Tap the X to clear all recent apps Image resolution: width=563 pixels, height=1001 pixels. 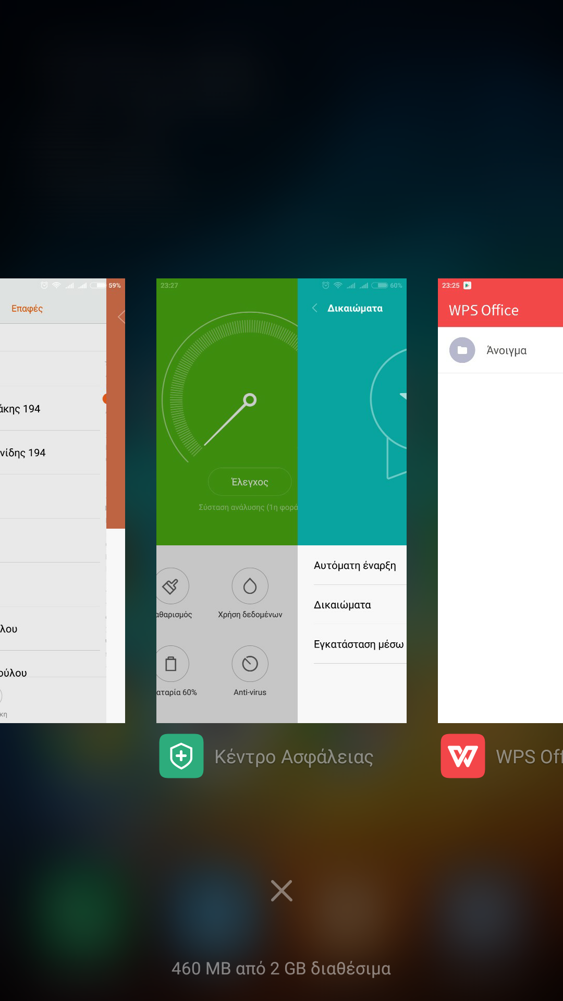pyautogui.click(x=281, y=890)
